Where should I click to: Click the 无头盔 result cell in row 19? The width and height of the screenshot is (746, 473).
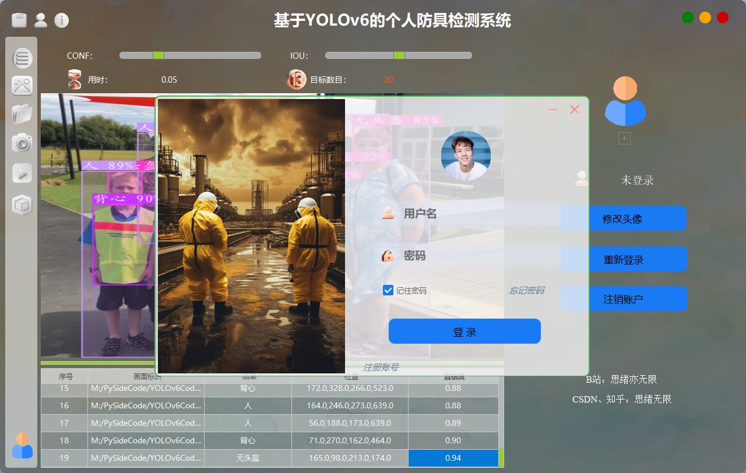(248, 458)
